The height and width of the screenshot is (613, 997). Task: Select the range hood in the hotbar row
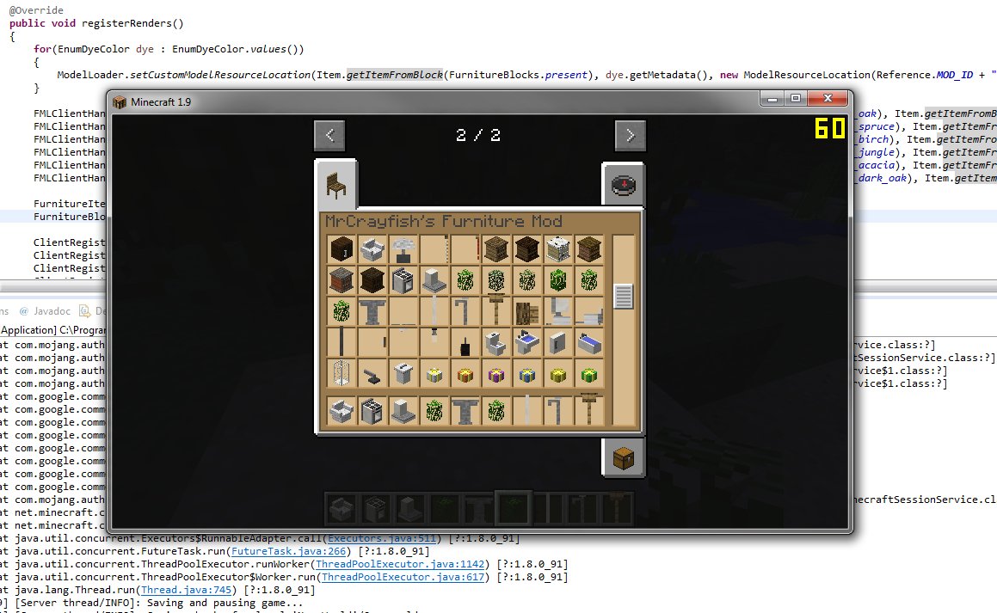click(403, 410)
